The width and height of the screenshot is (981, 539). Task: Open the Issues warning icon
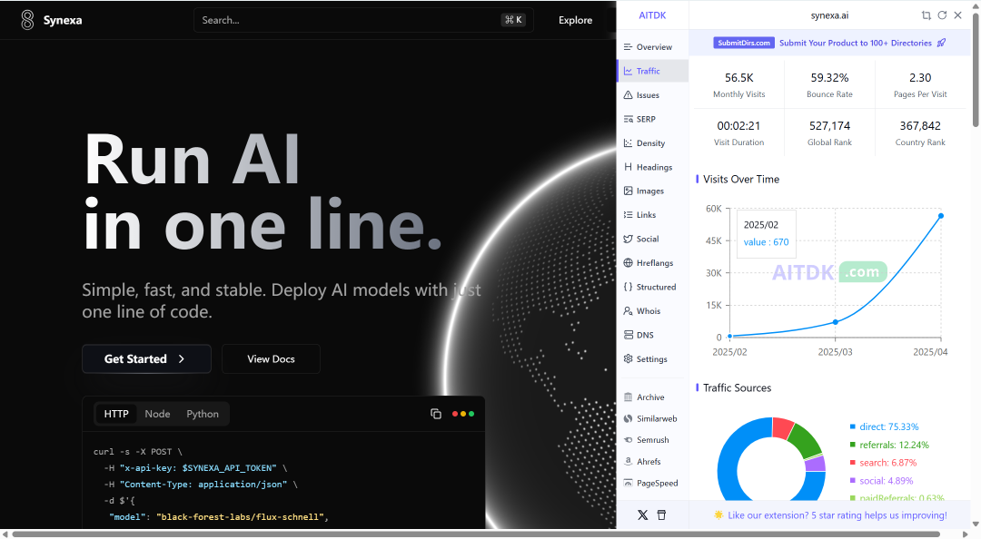coord(629,95)
